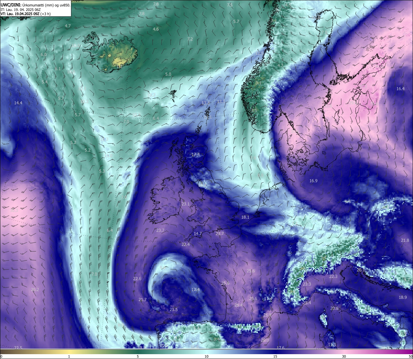Click the UWC/DINI title label
The width and height of the screenshot is (413, 359).
11,5
